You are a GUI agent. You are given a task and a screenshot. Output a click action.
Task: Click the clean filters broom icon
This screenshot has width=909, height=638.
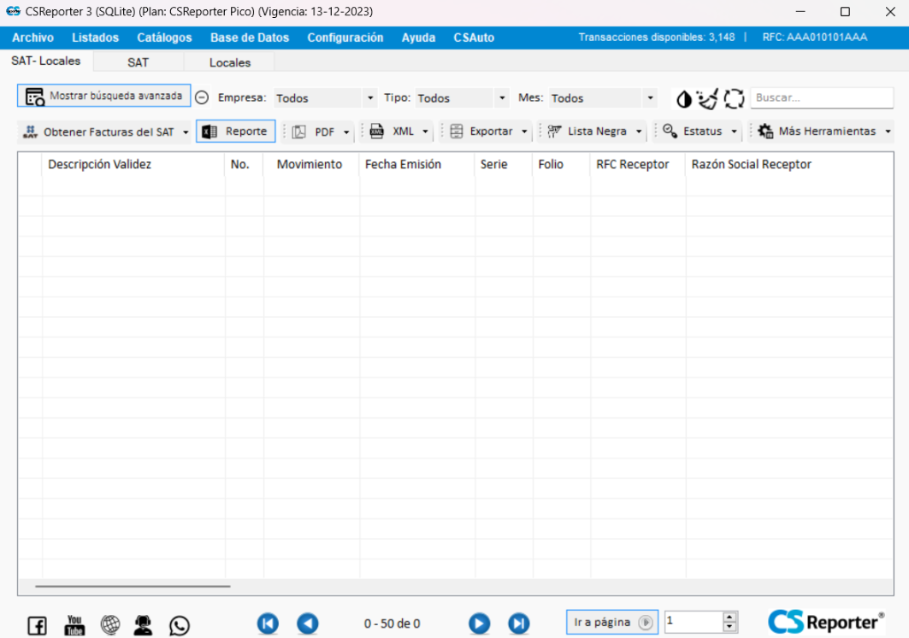[708, 99]
